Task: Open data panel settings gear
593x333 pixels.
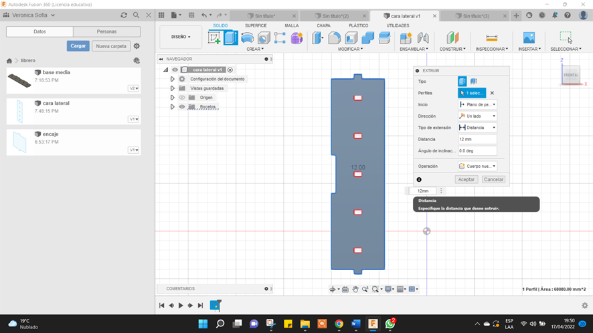Action: (137, 46)
